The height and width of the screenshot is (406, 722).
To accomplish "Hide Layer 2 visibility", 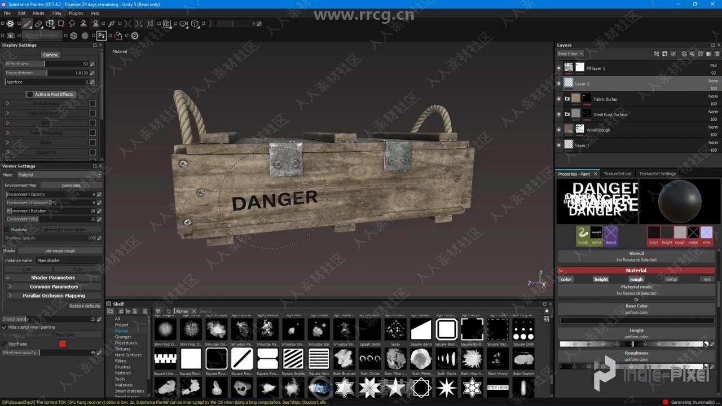I will [559, 83].
